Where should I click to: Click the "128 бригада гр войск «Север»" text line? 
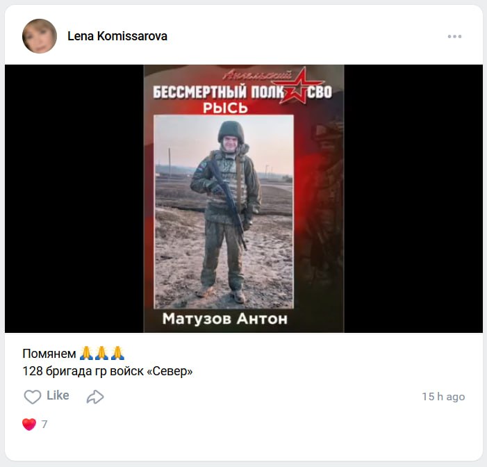pyautogui.click(x=108, y=371)
